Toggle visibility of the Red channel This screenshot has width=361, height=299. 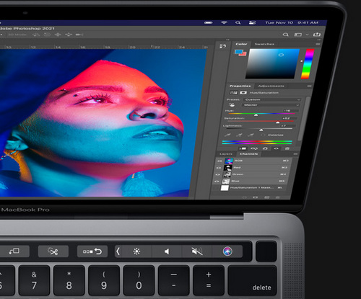click(219, 168)
